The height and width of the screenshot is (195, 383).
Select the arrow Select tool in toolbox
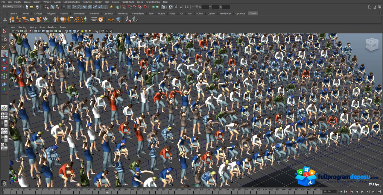point(4,31)
